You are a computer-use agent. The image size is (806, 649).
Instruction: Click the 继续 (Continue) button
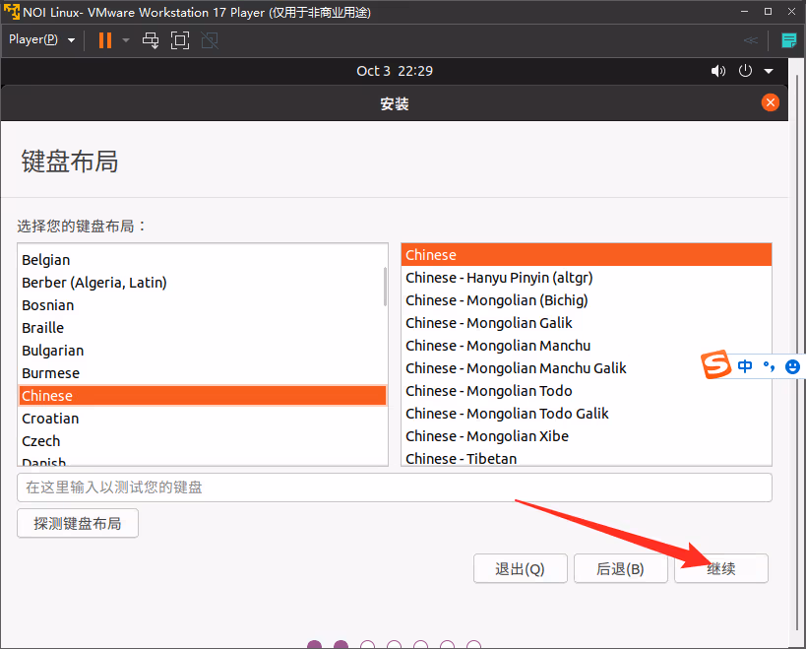(721, 568)
